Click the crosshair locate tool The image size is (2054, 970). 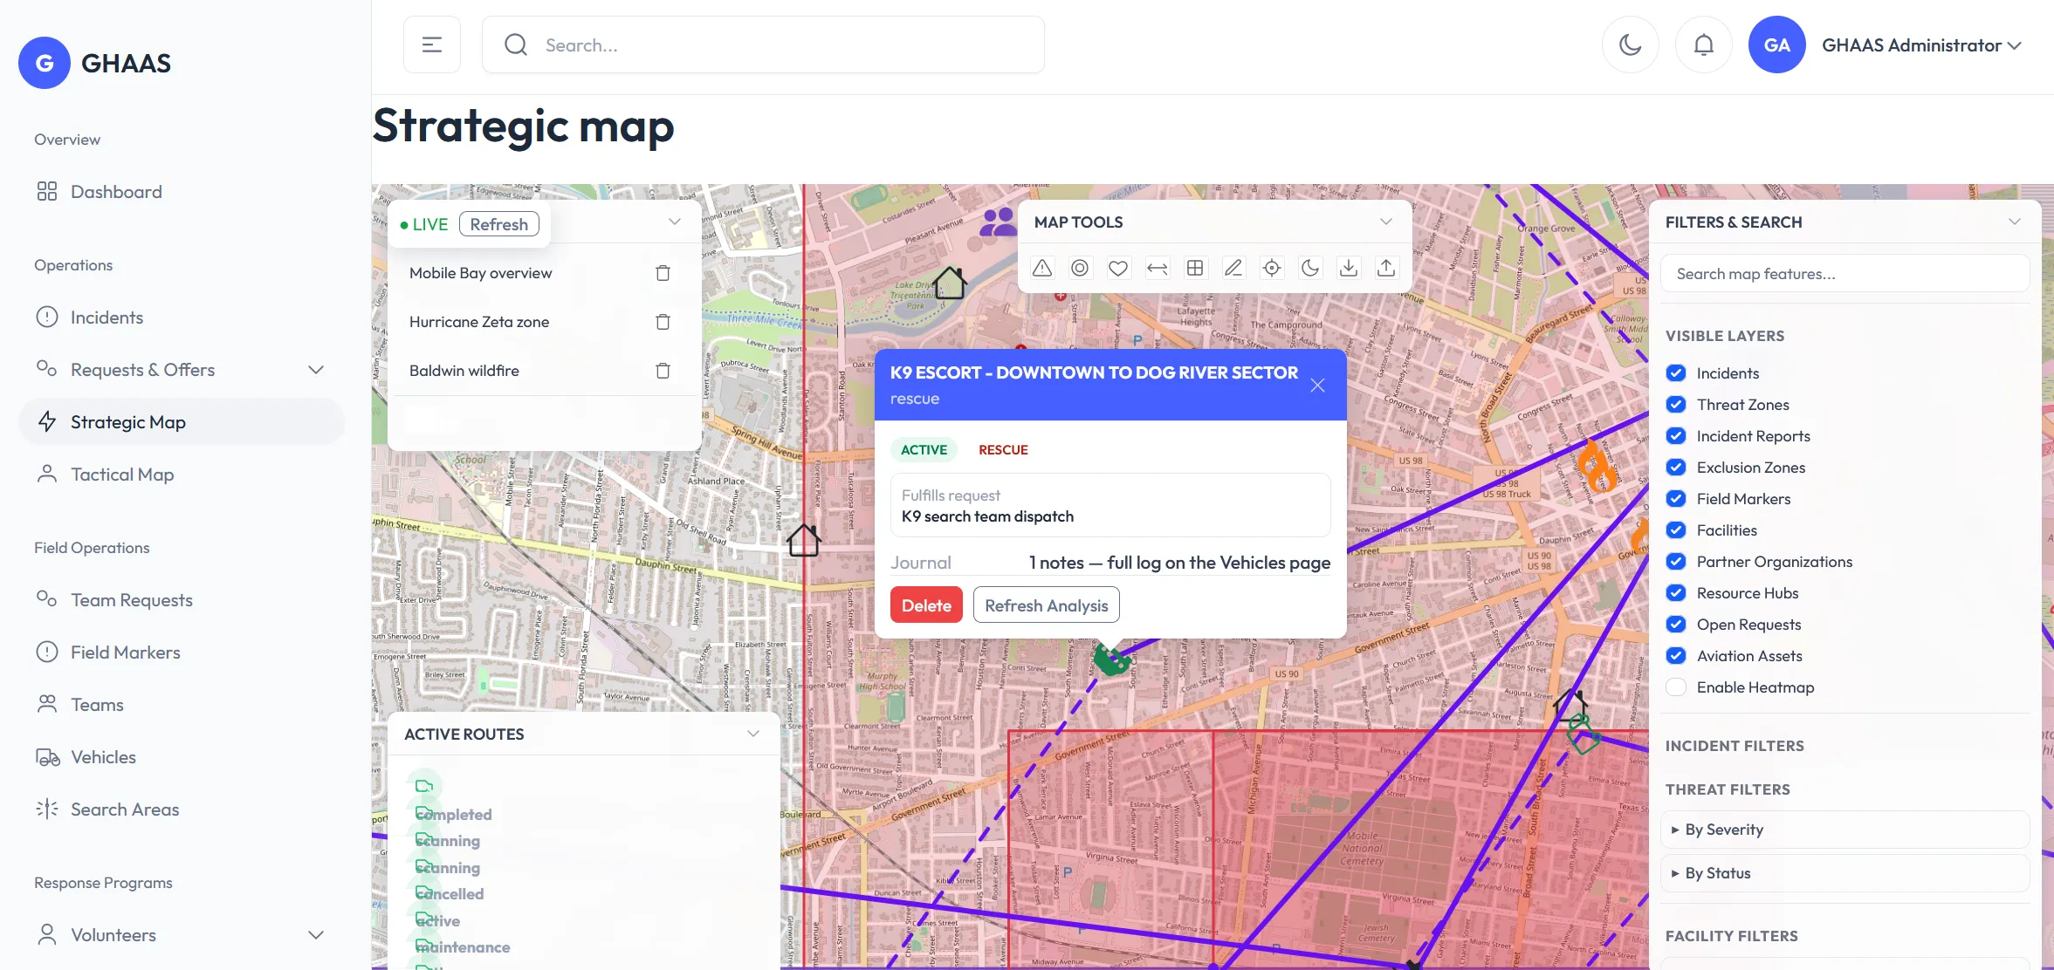(x=1272, y=268)
